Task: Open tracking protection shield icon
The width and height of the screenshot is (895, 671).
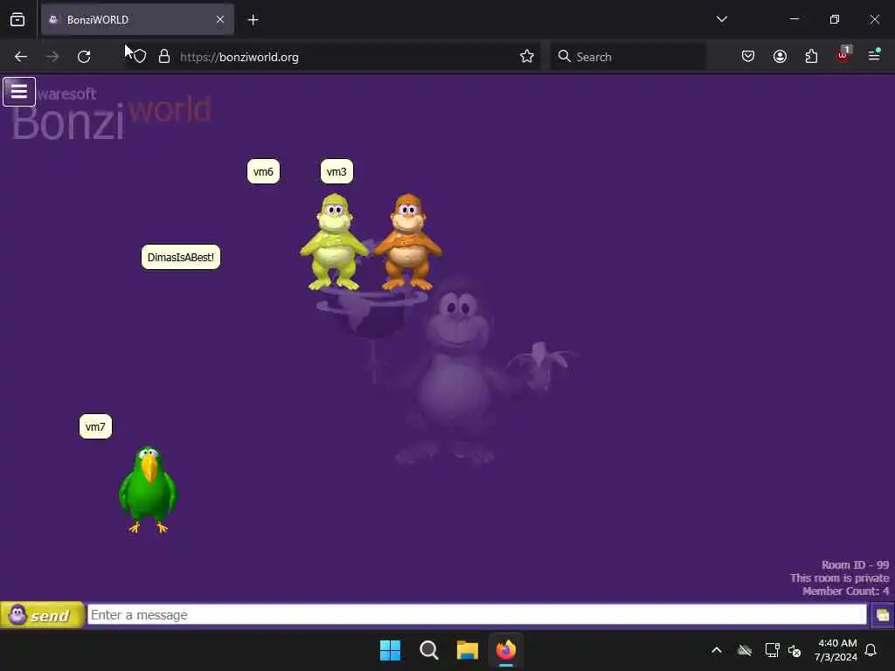Action: (140, 57)
